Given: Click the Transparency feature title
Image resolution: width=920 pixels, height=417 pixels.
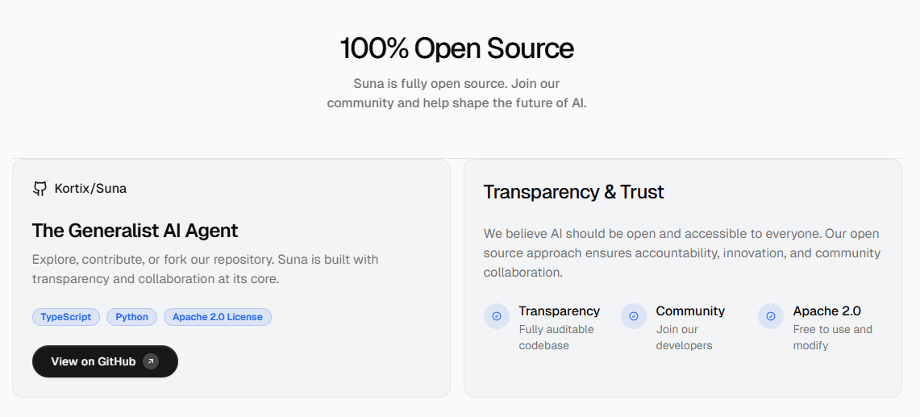Looking at the screenshot, I should tap(559, 311).
